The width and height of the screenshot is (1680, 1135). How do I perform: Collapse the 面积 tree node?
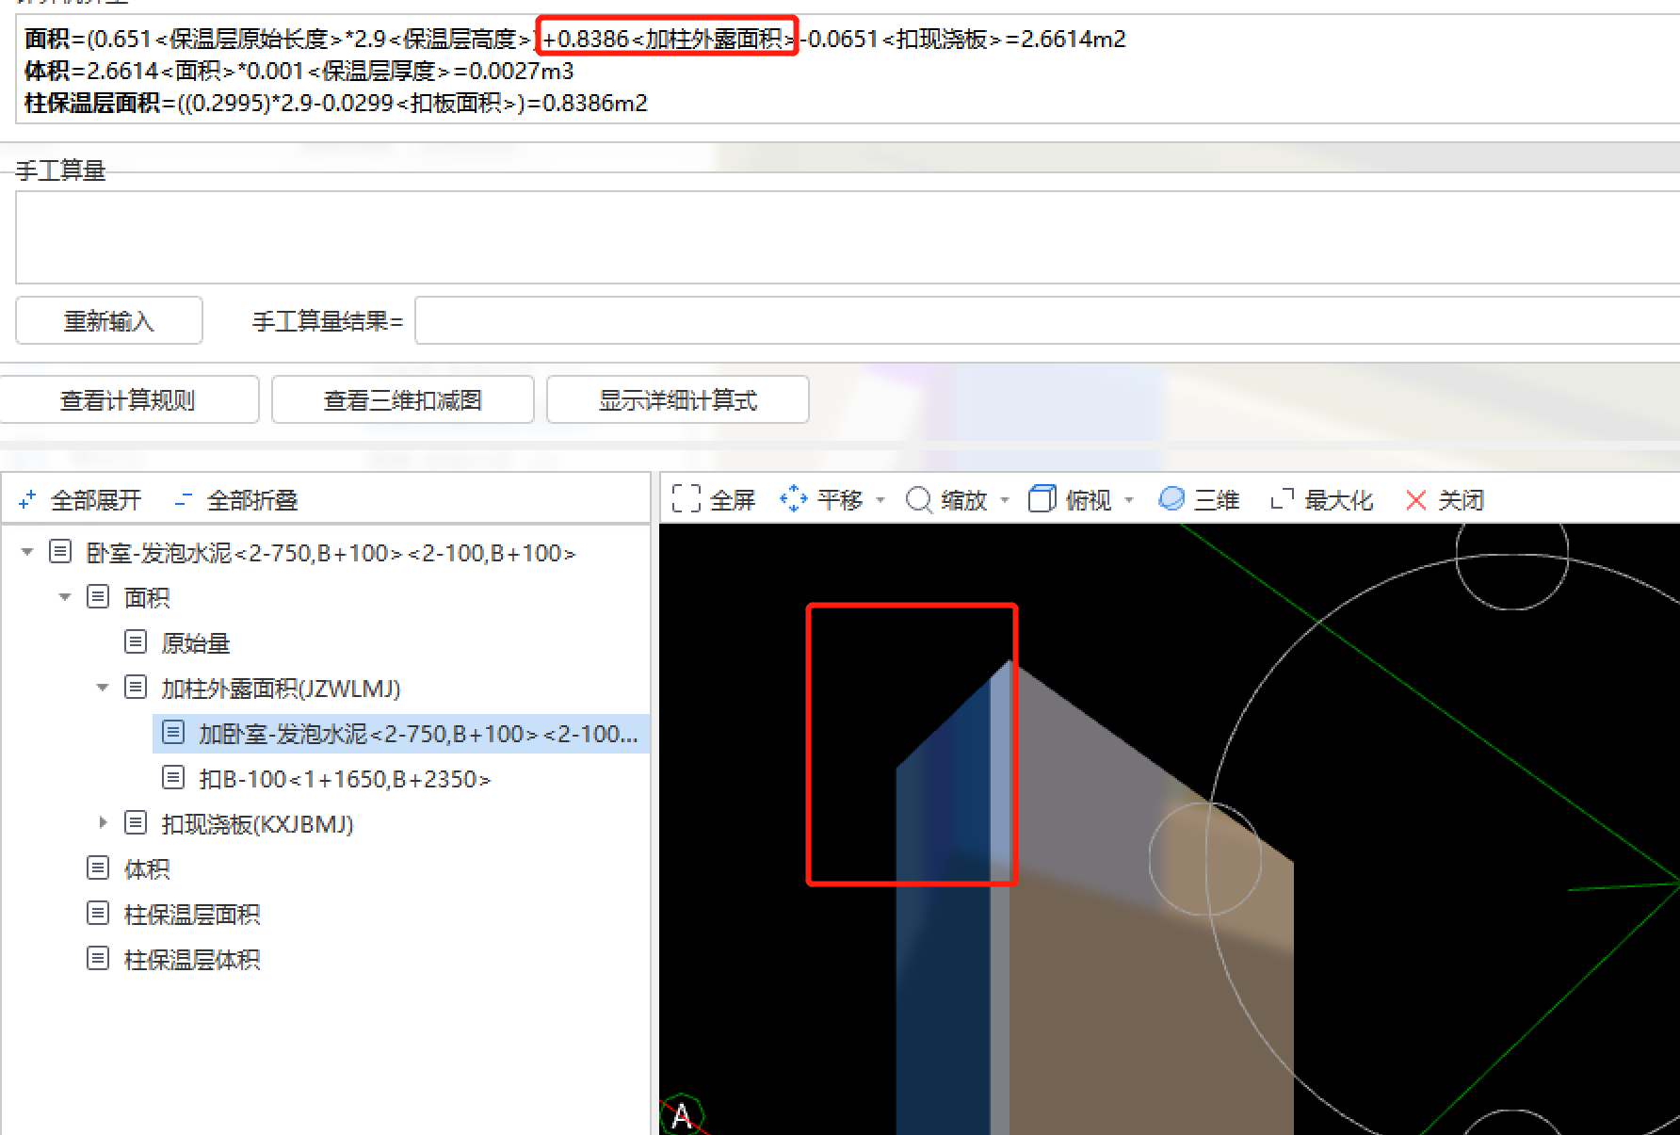coord(65,597)
